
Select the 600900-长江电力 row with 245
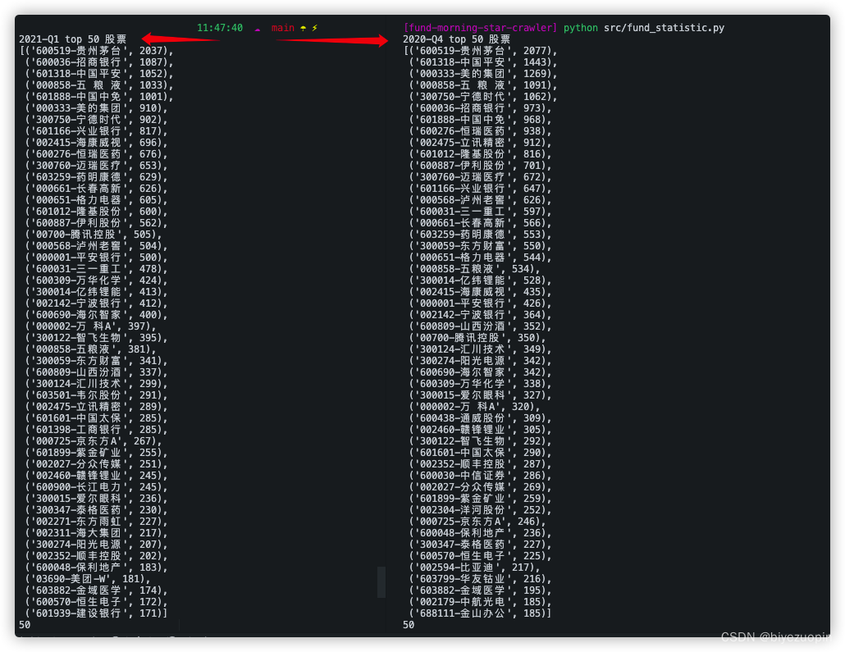[97, 487]
